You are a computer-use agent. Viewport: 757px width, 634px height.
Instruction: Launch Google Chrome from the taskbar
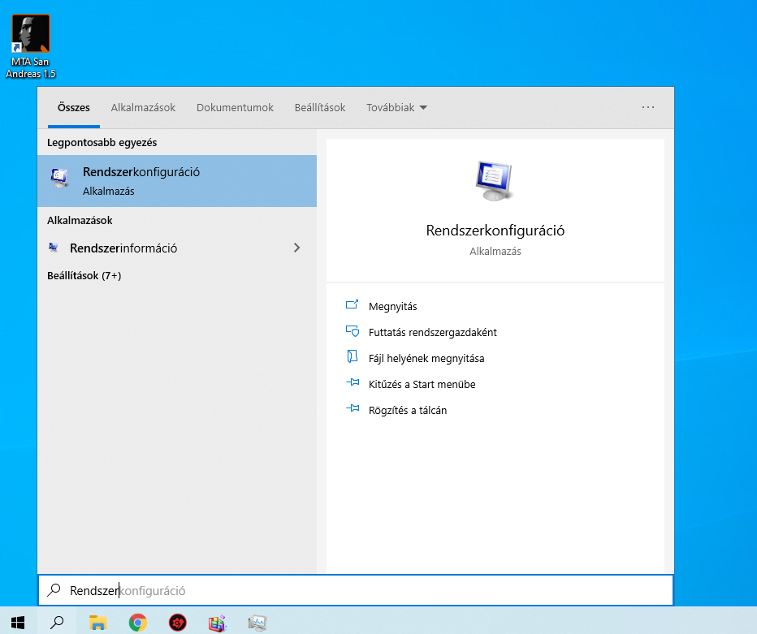point(137,623)
